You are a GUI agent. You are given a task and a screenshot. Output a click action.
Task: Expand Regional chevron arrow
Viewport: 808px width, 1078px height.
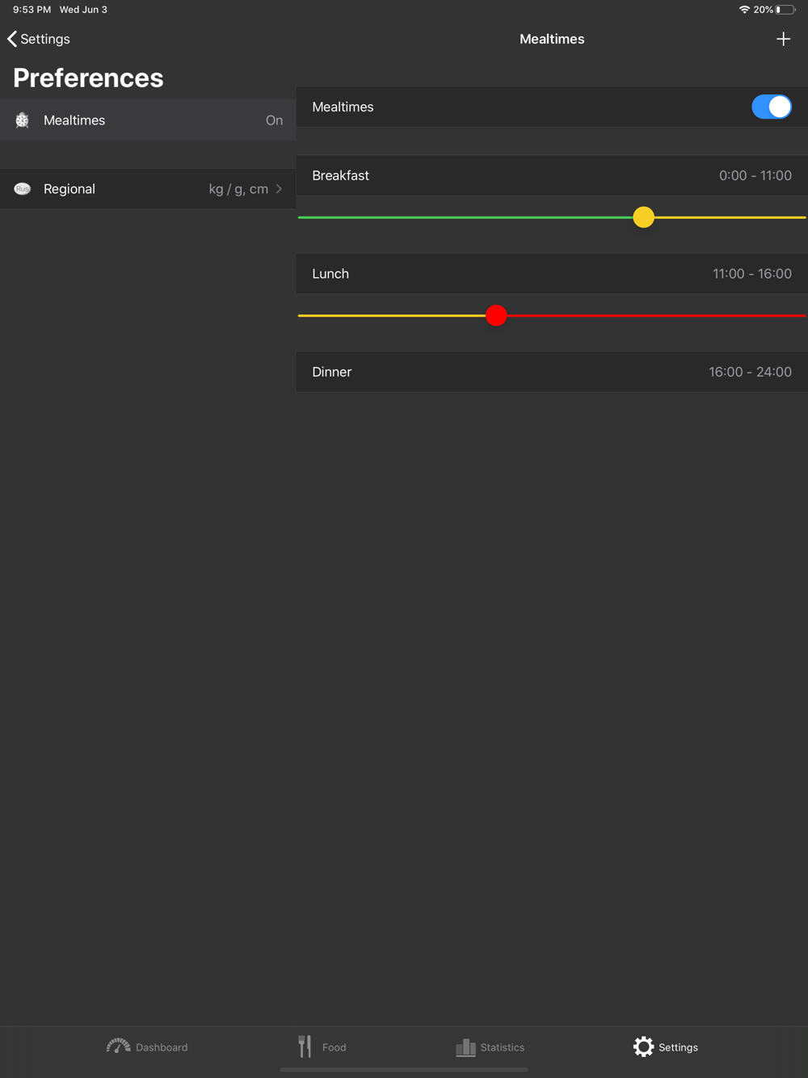point(279,189)
